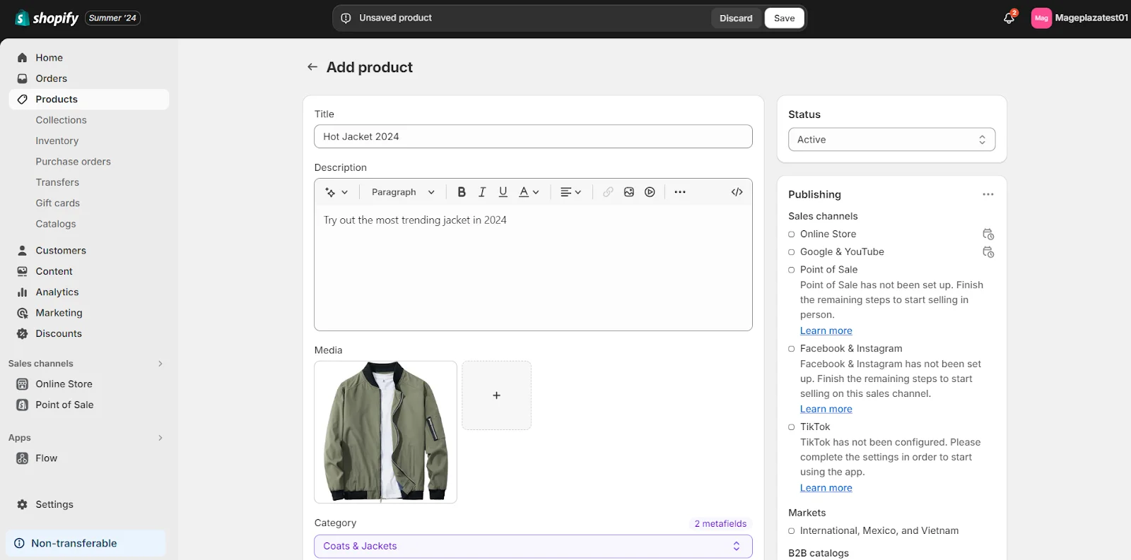This screenshot has height=560, width=1131.
Task: Open the Publishing more actions menu
Action: (988, 194)
